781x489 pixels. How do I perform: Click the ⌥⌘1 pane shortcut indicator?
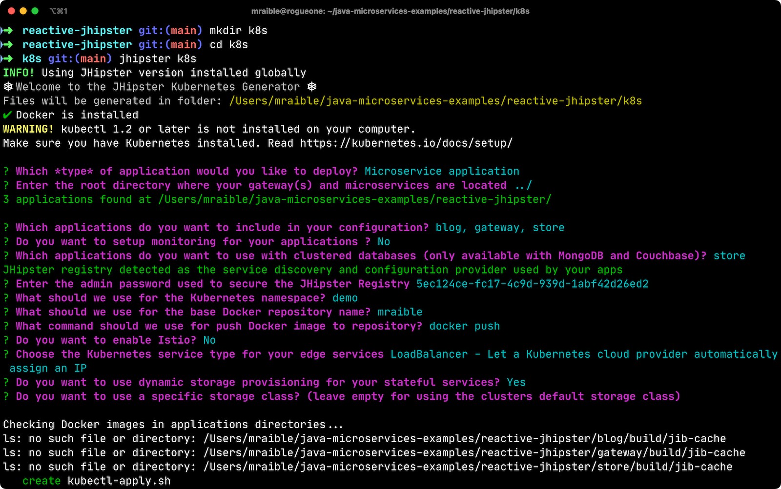click(59, 11)
